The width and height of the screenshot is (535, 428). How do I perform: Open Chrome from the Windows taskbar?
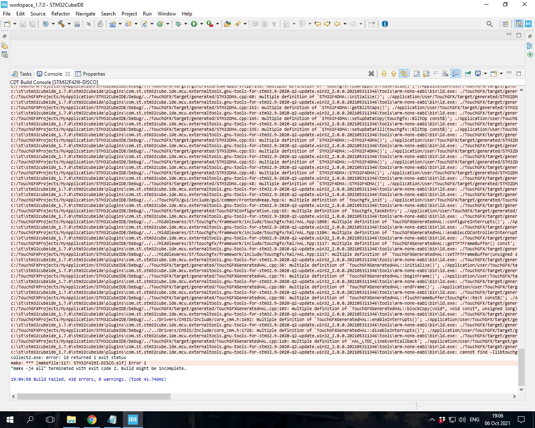point(92,420)
